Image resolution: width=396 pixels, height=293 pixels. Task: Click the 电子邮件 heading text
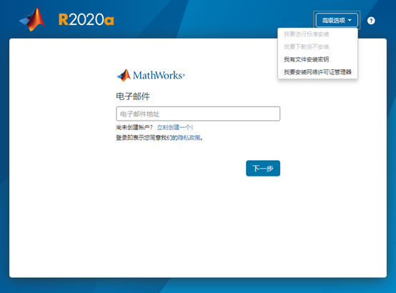click(x=133, y=96)
